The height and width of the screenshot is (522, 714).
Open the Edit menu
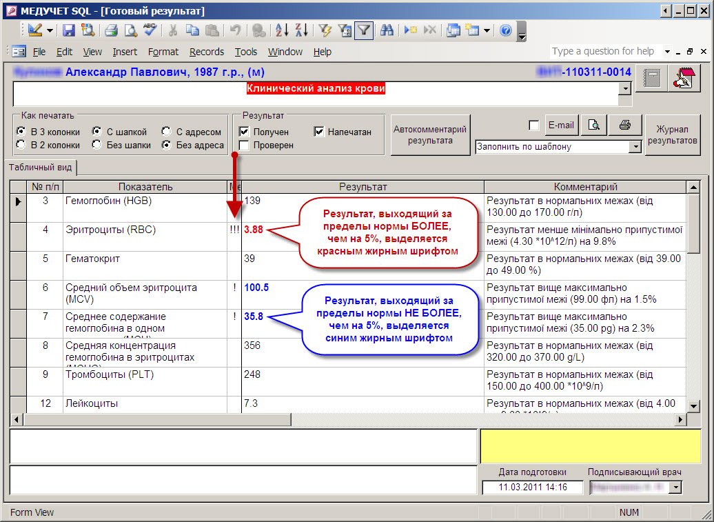coord(64,52)
